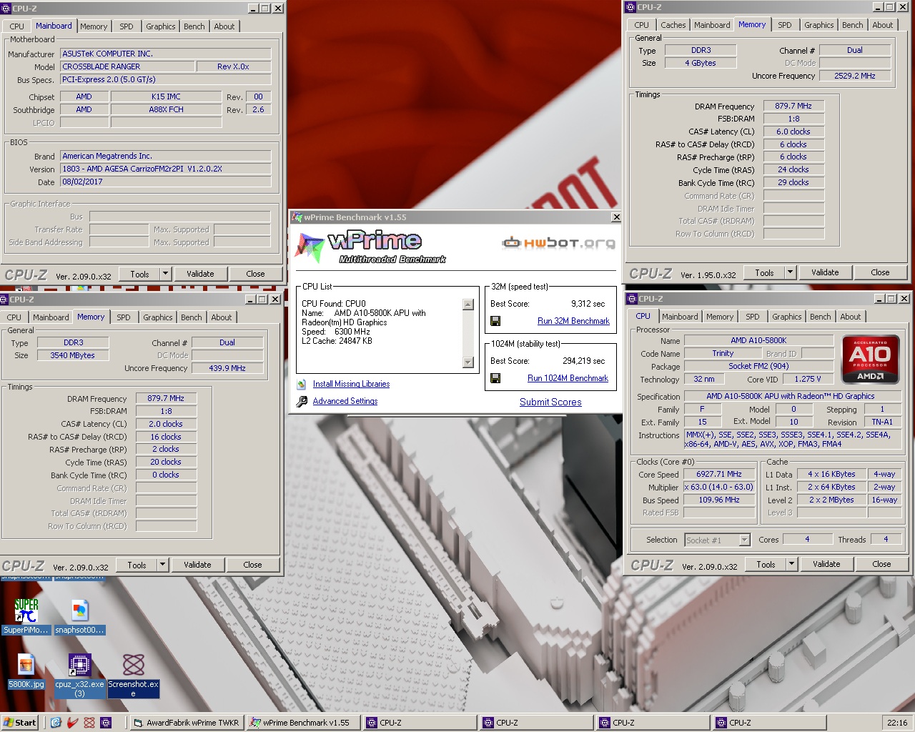Open Graphics tab in the Mainboard CPU-Z window
This screenshot has height=732, width=915.
tap(161, 26)
